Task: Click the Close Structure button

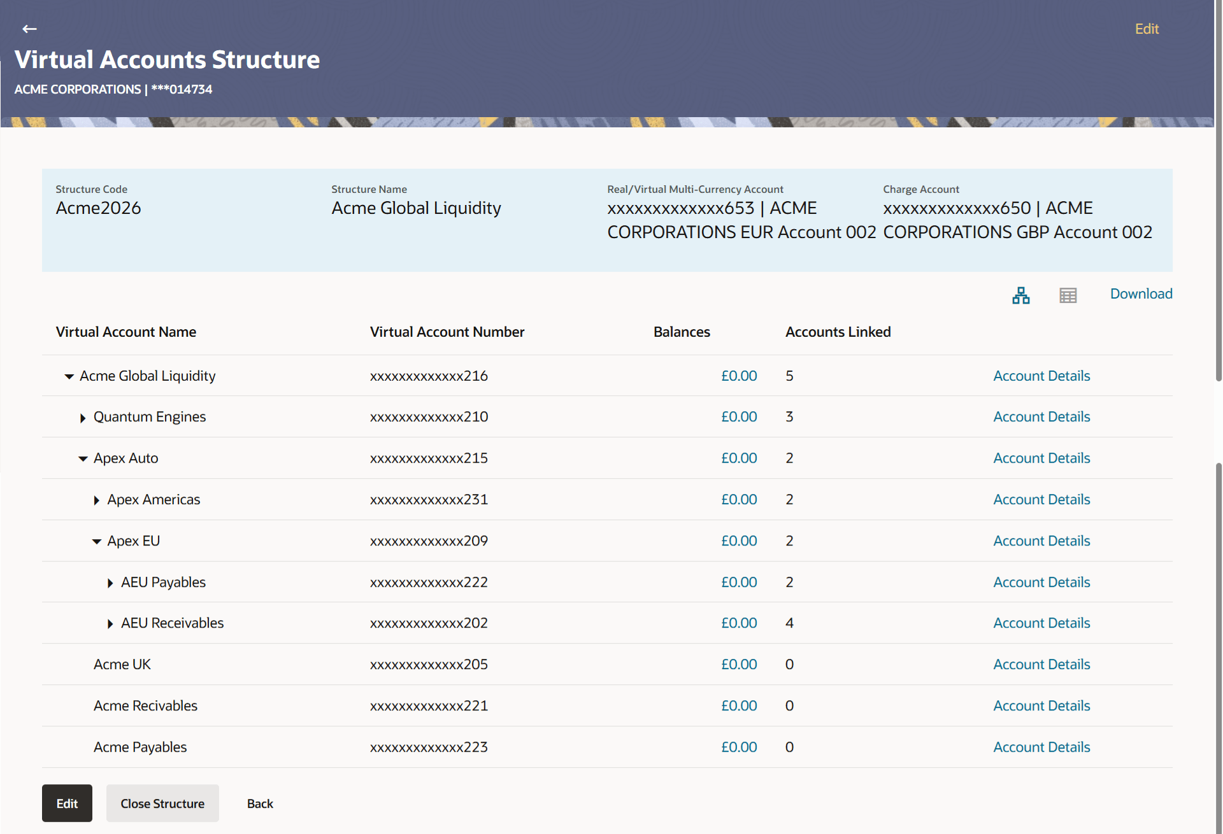Action: [162, 803]
